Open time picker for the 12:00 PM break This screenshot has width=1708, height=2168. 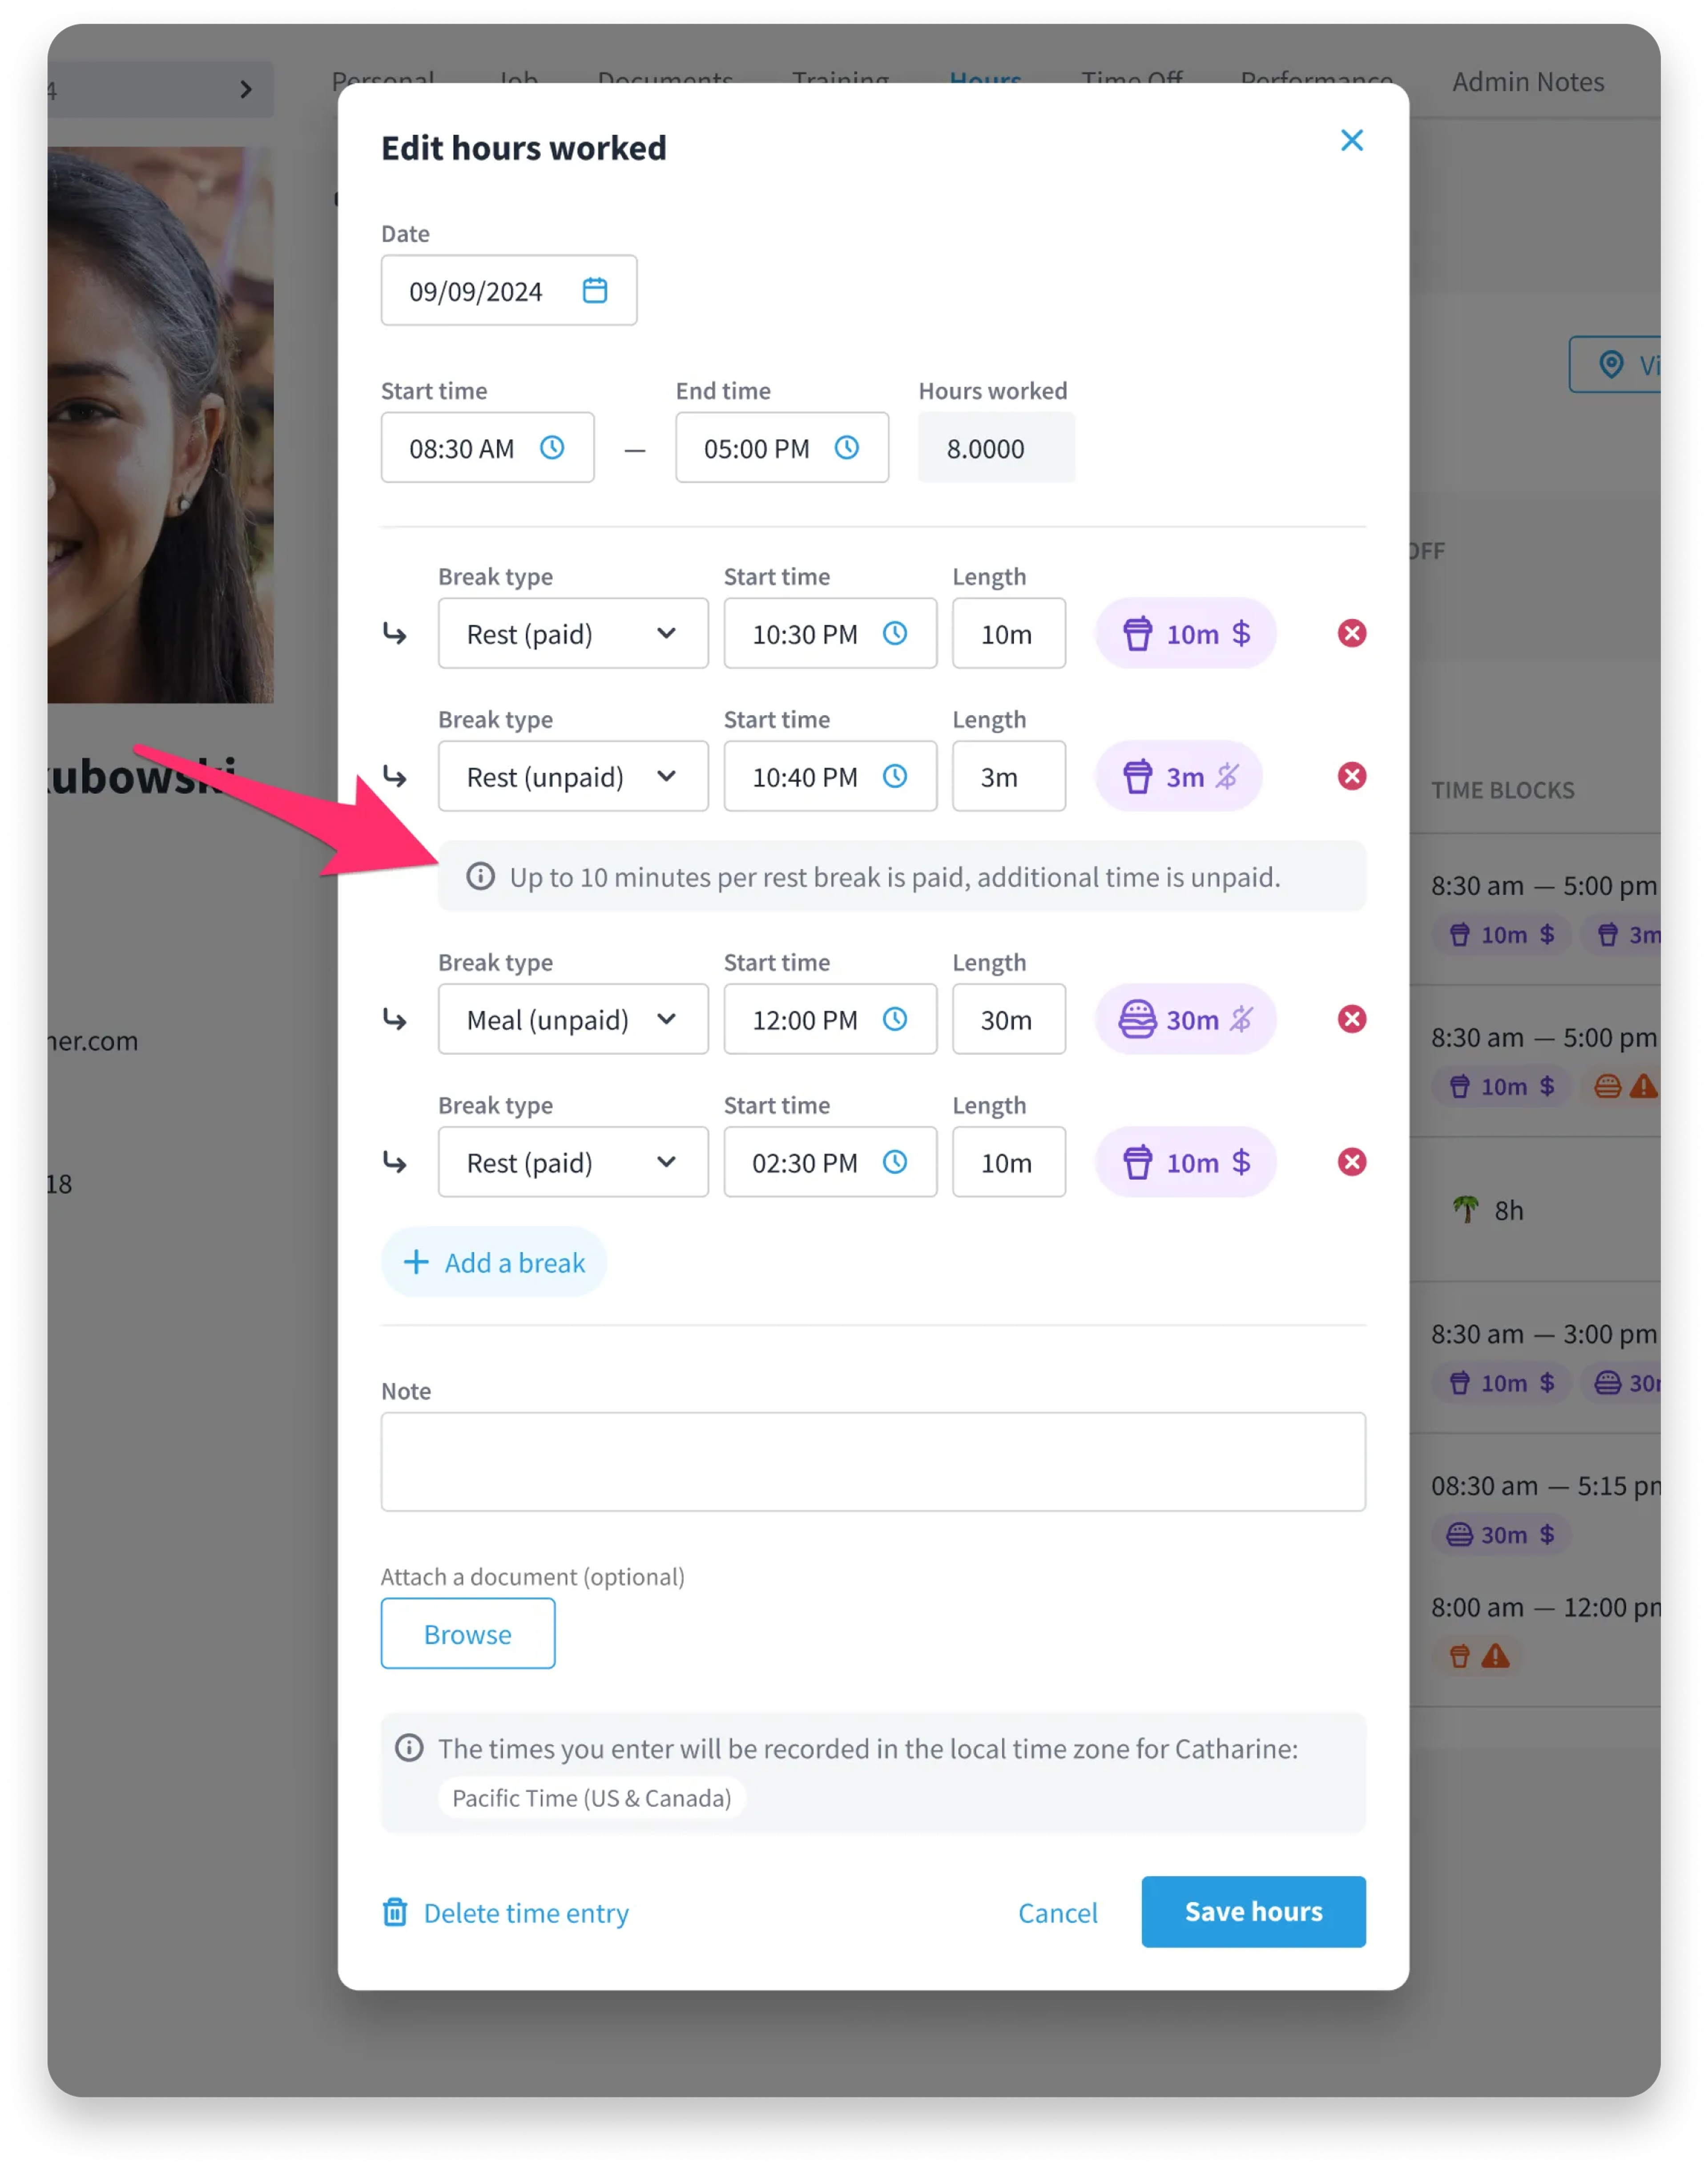coord(895,1019)
